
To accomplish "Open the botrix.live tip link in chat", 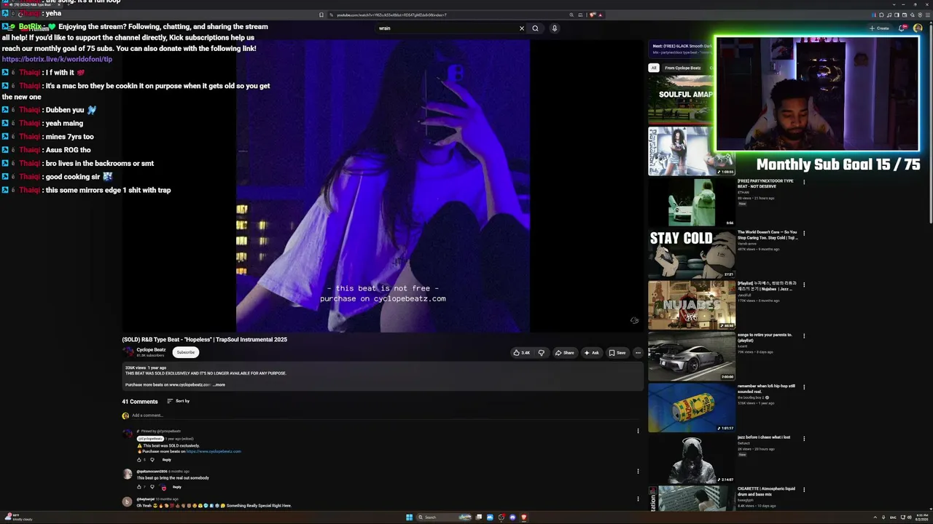I will [57, 59].
